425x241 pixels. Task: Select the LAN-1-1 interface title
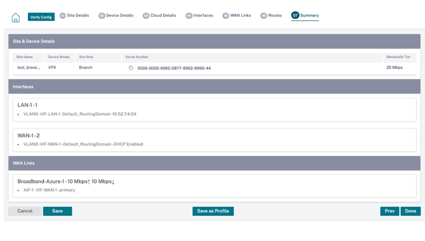pyautogui.click(x=27, y=105)
